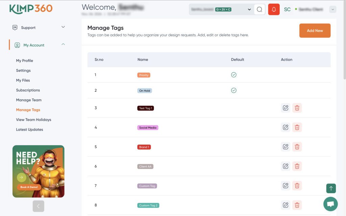The image size is (346, 216).
Task: Click Book A Demo button
Action: pyautogui.click(x=29, y=187)
